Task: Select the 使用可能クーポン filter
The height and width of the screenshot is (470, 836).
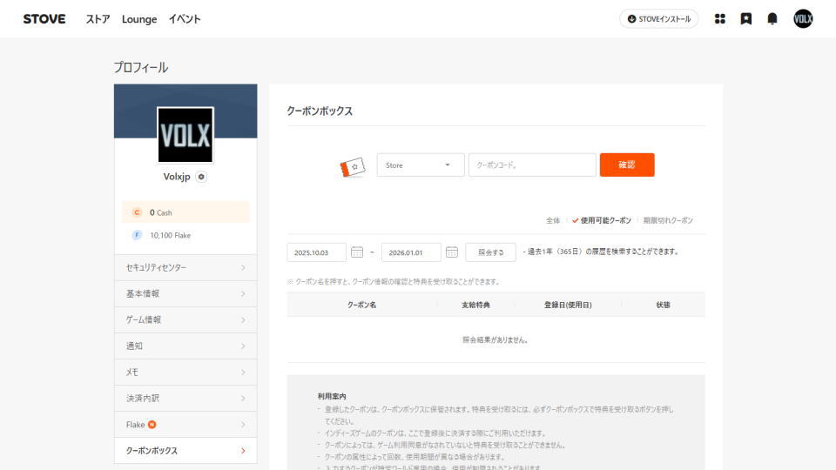Action: click(x=602, y=221)
